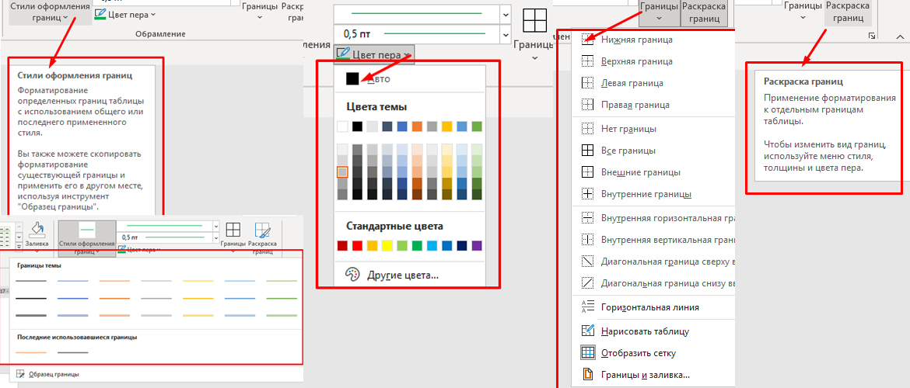Click the Стили оформления границ button at top left
Image resolution: width=910 pixels, height=388 pixels.
point(49,12)
